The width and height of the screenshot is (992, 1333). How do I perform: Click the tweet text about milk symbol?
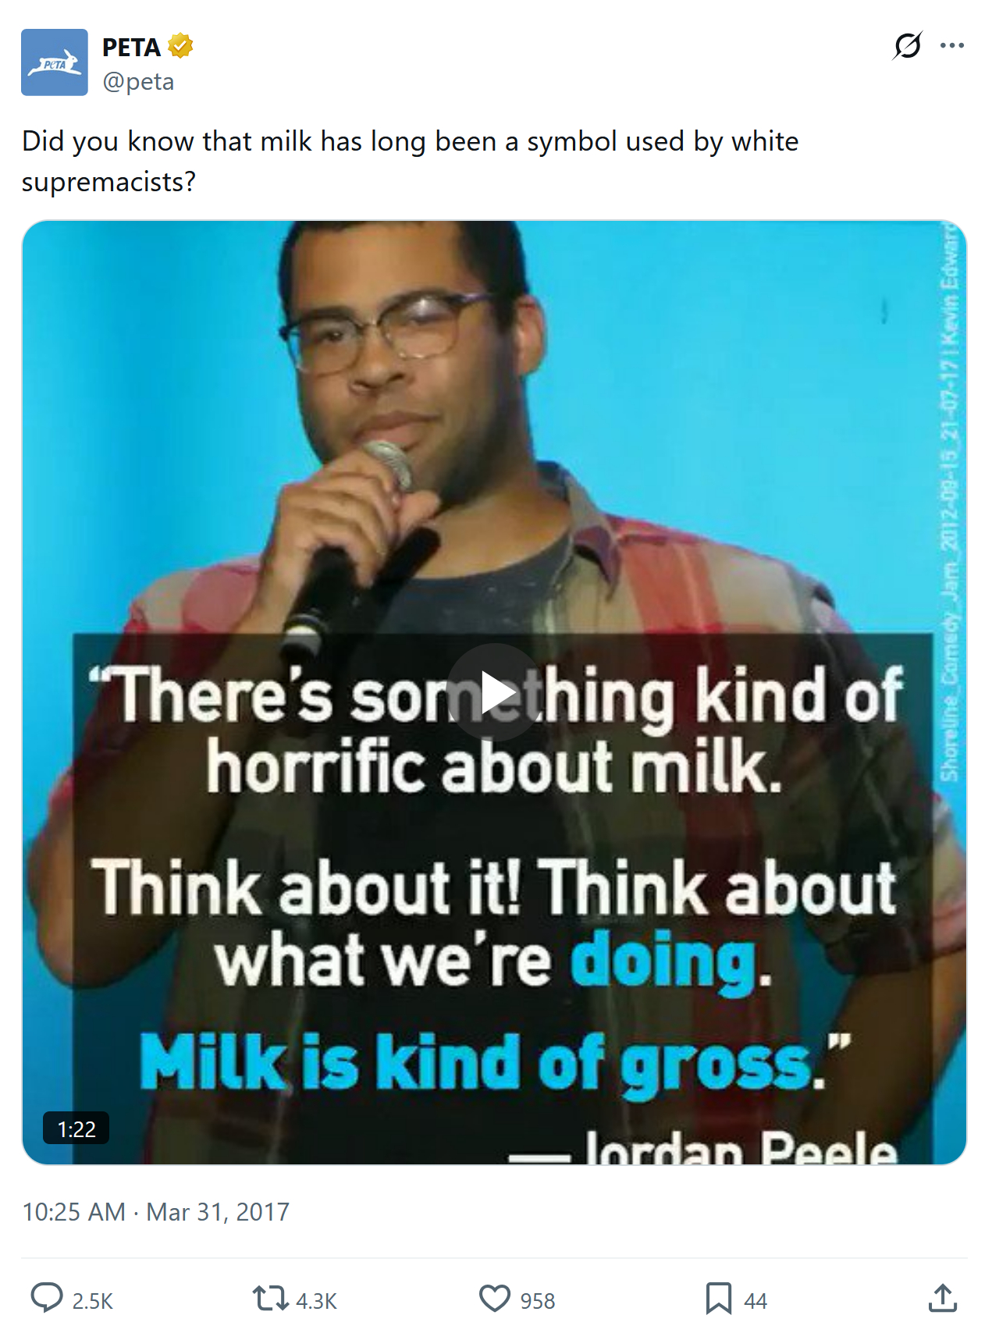coord(410,161)
